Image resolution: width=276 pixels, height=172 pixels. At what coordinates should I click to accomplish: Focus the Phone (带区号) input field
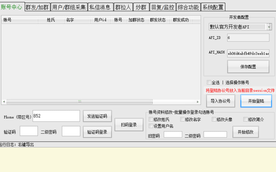click(x=56, y=116)
